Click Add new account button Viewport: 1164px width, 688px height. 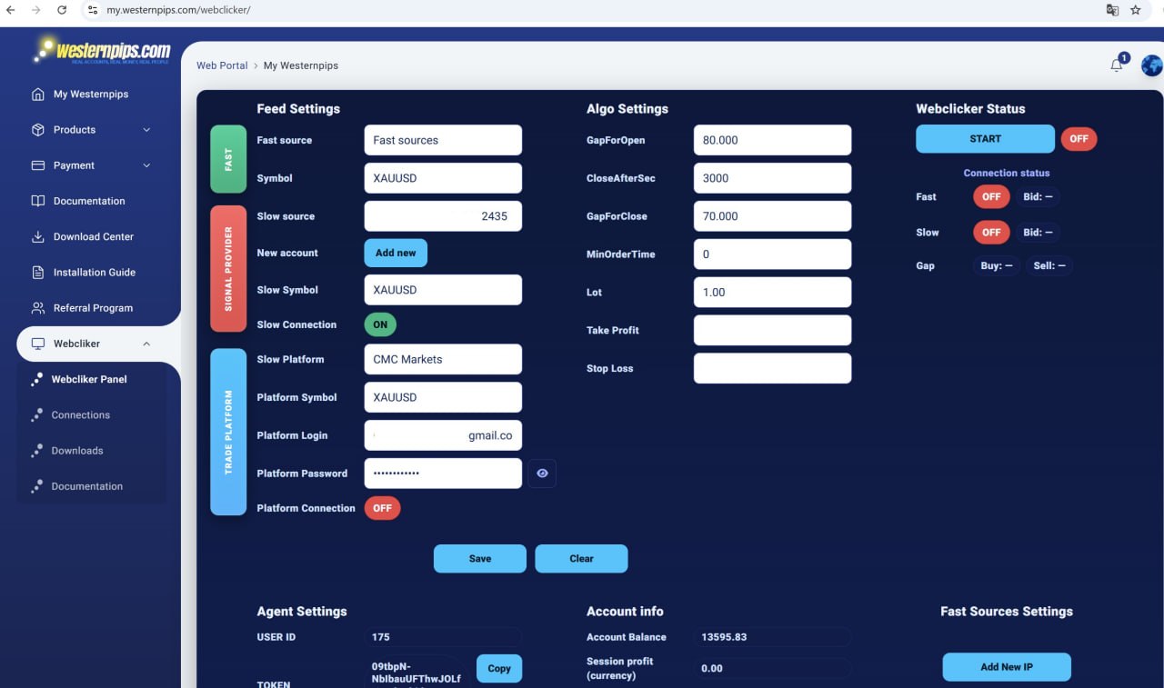click(396, 253)
